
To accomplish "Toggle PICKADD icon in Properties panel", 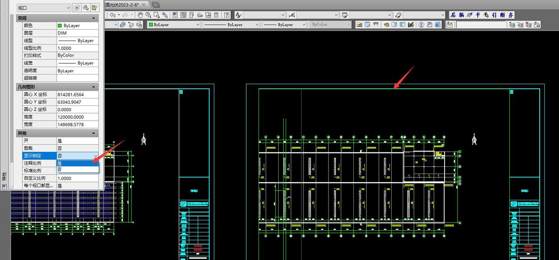I will tap(77, 7).
